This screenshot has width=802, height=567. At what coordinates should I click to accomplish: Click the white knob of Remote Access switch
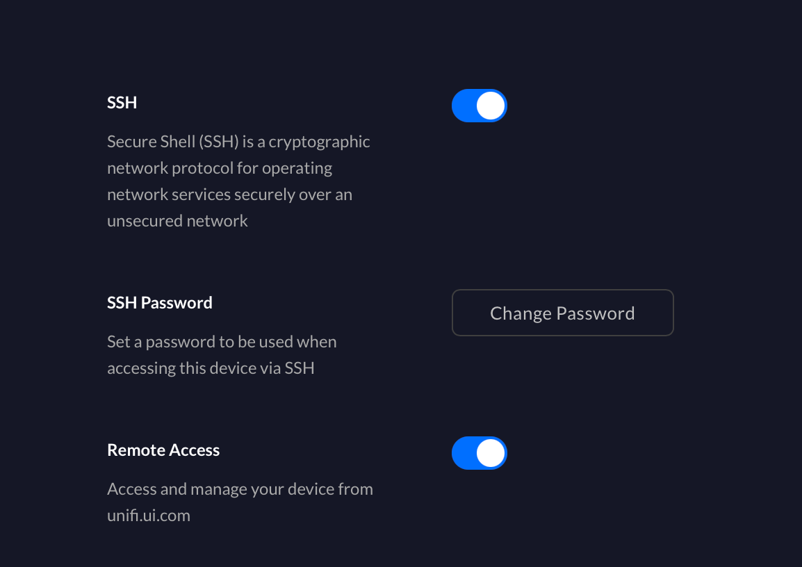(491, 453)
